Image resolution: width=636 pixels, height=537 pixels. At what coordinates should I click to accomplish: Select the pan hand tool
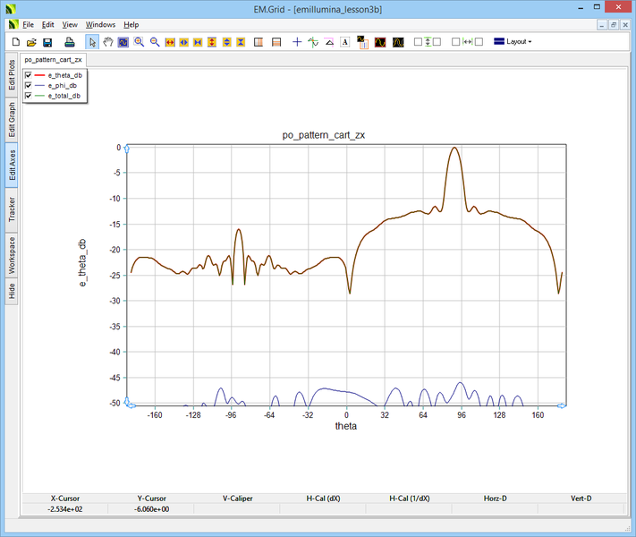click(108, 42)
